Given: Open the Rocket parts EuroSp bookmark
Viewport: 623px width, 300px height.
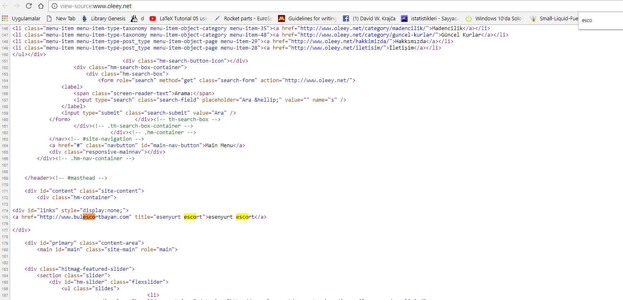Looking at the screenshot, I should coord(243,18).
